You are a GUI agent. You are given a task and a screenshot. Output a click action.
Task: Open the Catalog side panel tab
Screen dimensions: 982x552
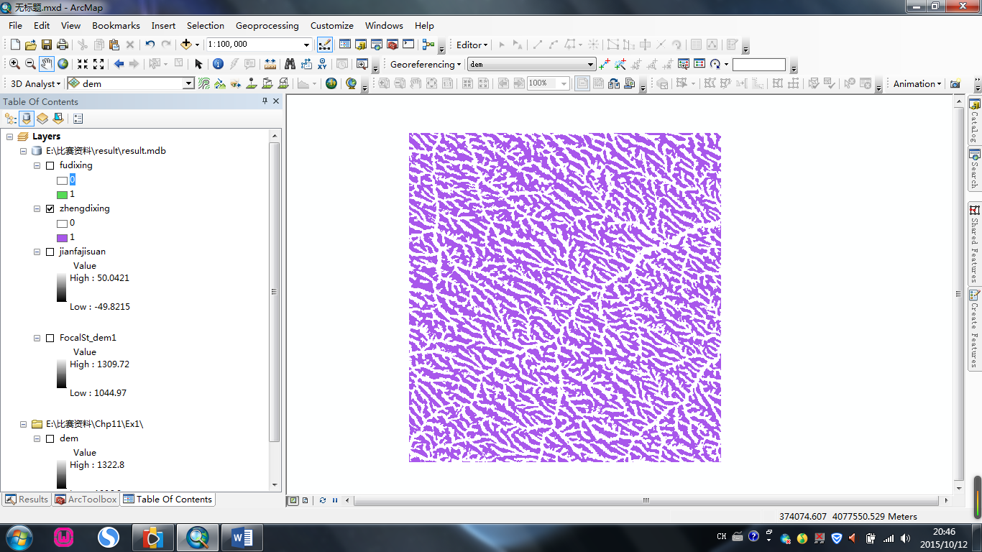coord(974,121)
